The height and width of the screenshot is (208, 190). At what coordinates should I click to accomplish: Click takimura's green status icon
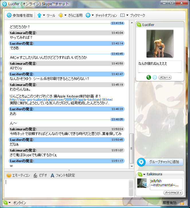140,174
